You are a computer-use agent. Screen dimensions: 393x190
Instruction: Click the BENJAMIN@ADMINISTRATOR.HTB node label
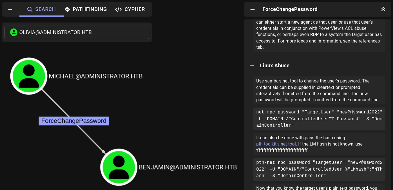tap(187, 167)
